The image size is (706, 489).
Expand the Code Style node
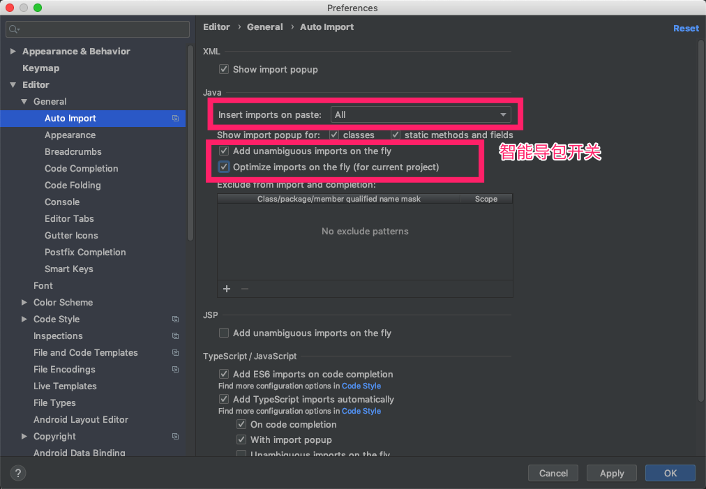(24, 319)
